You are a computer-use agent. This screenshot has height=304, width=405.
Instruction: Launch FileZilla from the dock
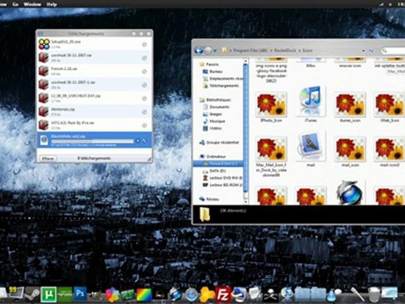pos(223,294)
